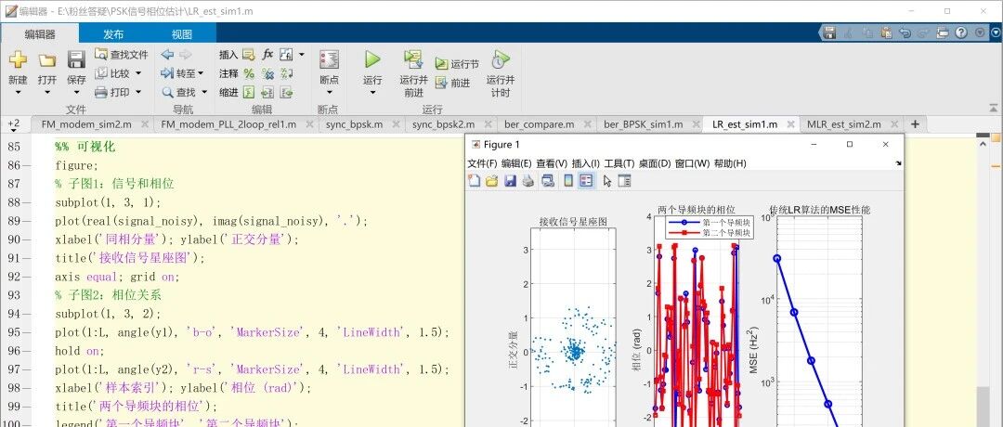1003x427 pixels.
Task: Click the yellow plus New file icon
Action: click(18, 60)
